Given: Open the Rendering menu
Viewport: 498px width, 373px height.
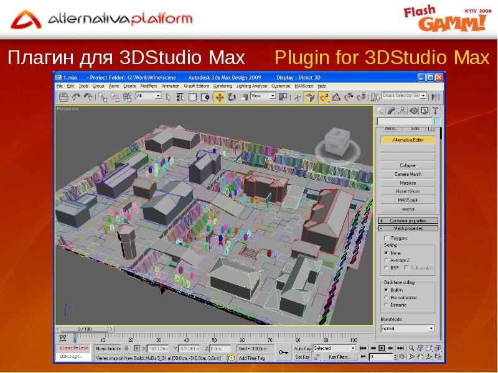Looking at the screenshot, I should coord(223,86).
